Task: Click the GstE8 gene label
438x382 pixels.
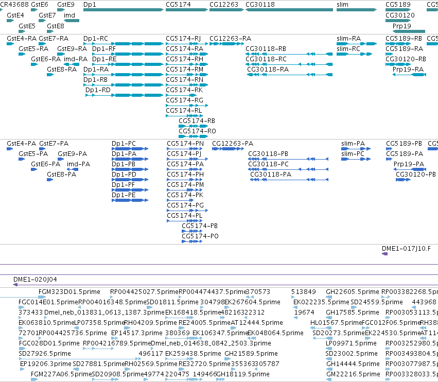Action: [55, 26]
